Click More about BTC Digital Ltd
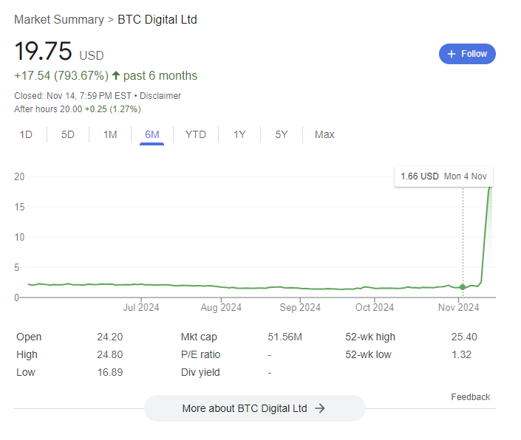Image resolution: width=521 pixels, height=440 pixels. click(x=254, y=408)
